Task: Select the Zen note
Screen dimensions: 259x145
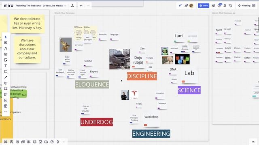Action: point(142,50)
